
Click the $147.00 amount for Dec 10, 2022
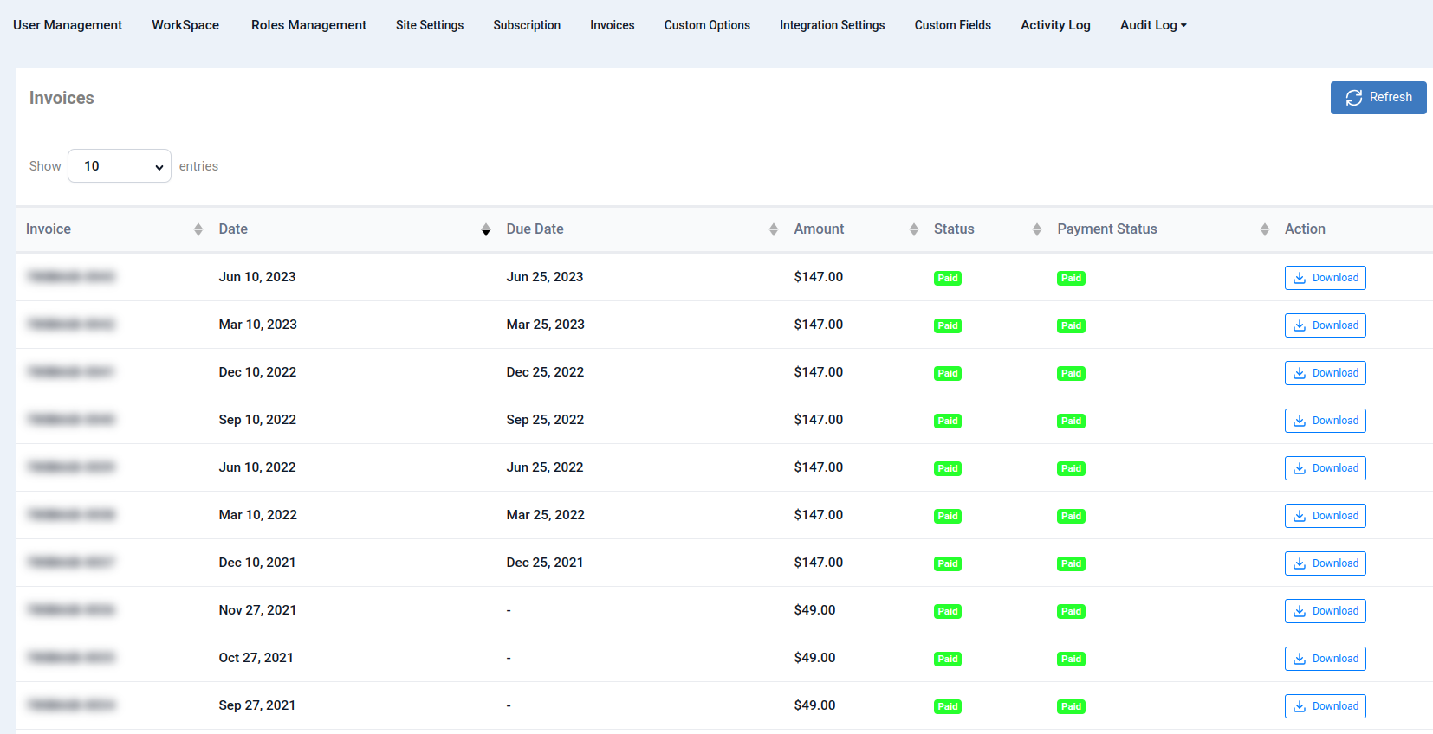[819, 372]
